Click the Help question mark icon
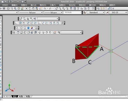Screen dimensions: 128x101 point(93,8)
